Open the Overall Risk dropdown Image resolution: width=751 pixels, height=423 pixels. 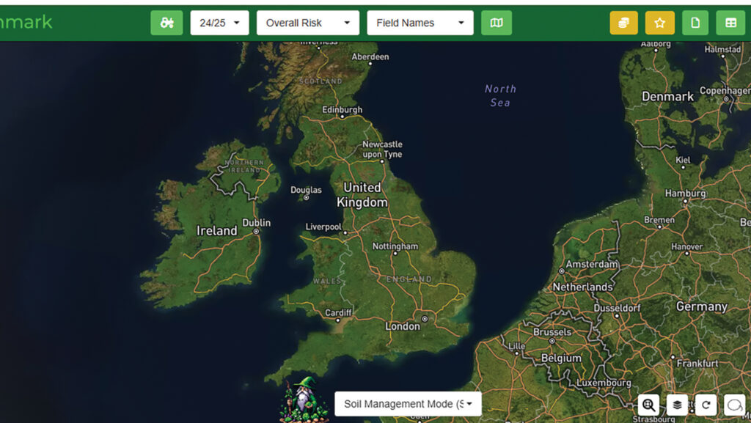(x=307, y=23)
